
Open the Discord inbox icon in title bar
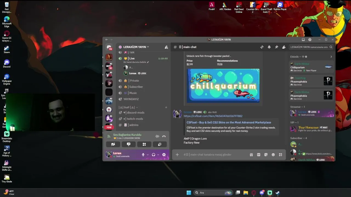click(303, 40)
